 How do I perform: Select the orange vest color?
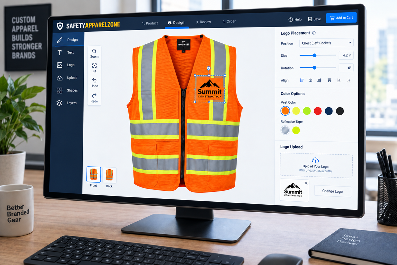coord(285,111)
